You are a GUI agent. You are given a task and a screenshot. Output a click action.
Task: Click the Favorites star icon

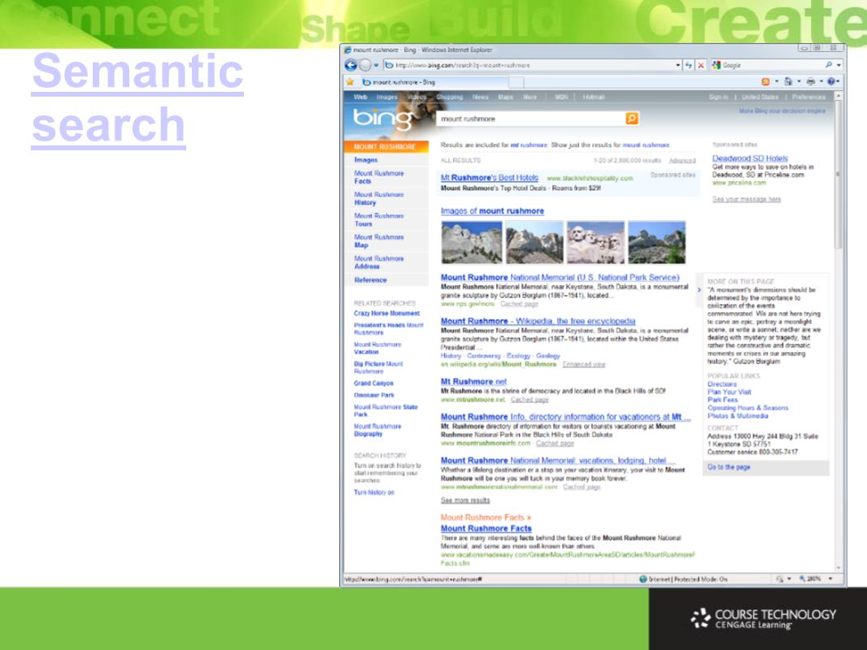coord(350,82)
